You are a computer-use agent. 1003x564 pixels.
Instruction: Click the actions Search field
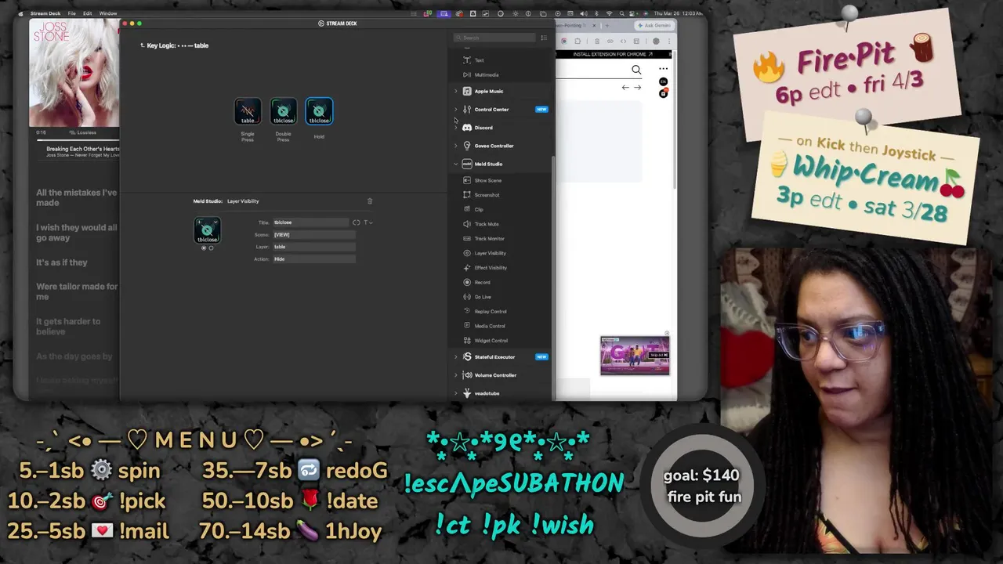(x=495, y=38)
